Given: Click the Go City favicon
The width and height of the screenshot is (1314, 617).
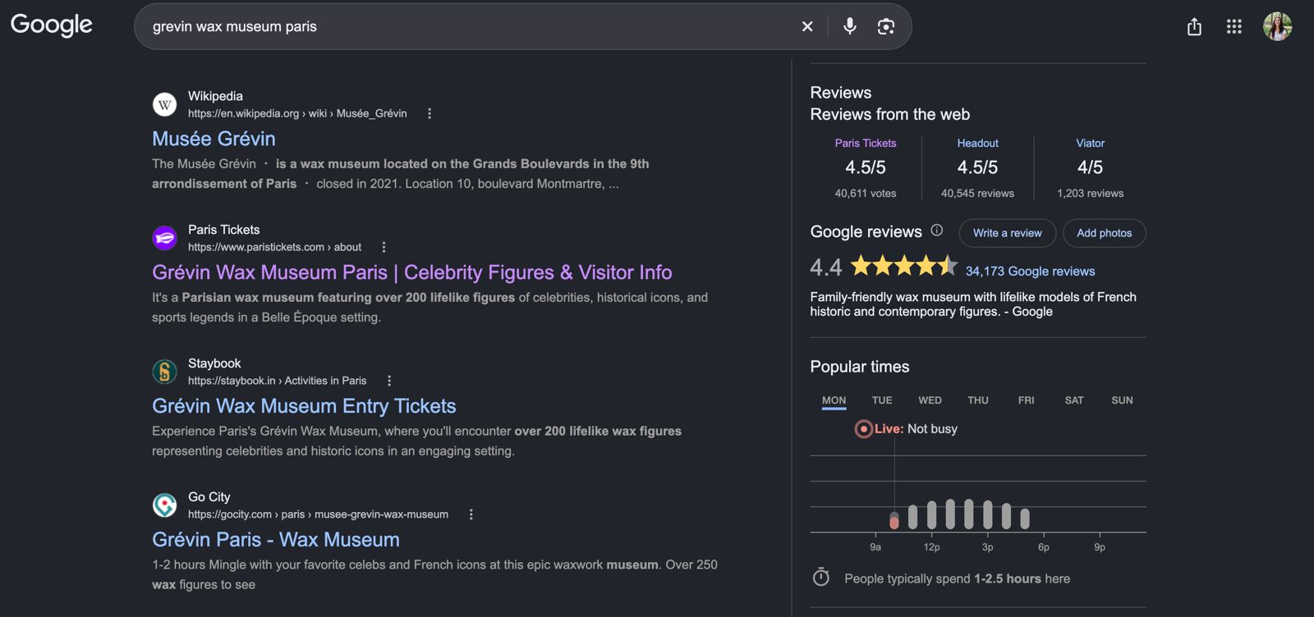Looking at the screenshot, I should coord(165,505).
